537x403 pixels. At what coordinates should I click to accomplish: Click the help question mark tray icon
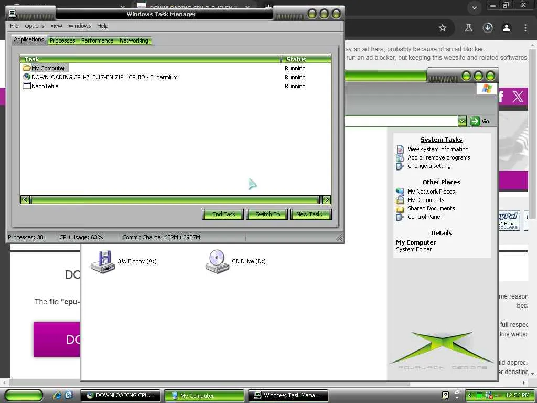click(445, 395)
